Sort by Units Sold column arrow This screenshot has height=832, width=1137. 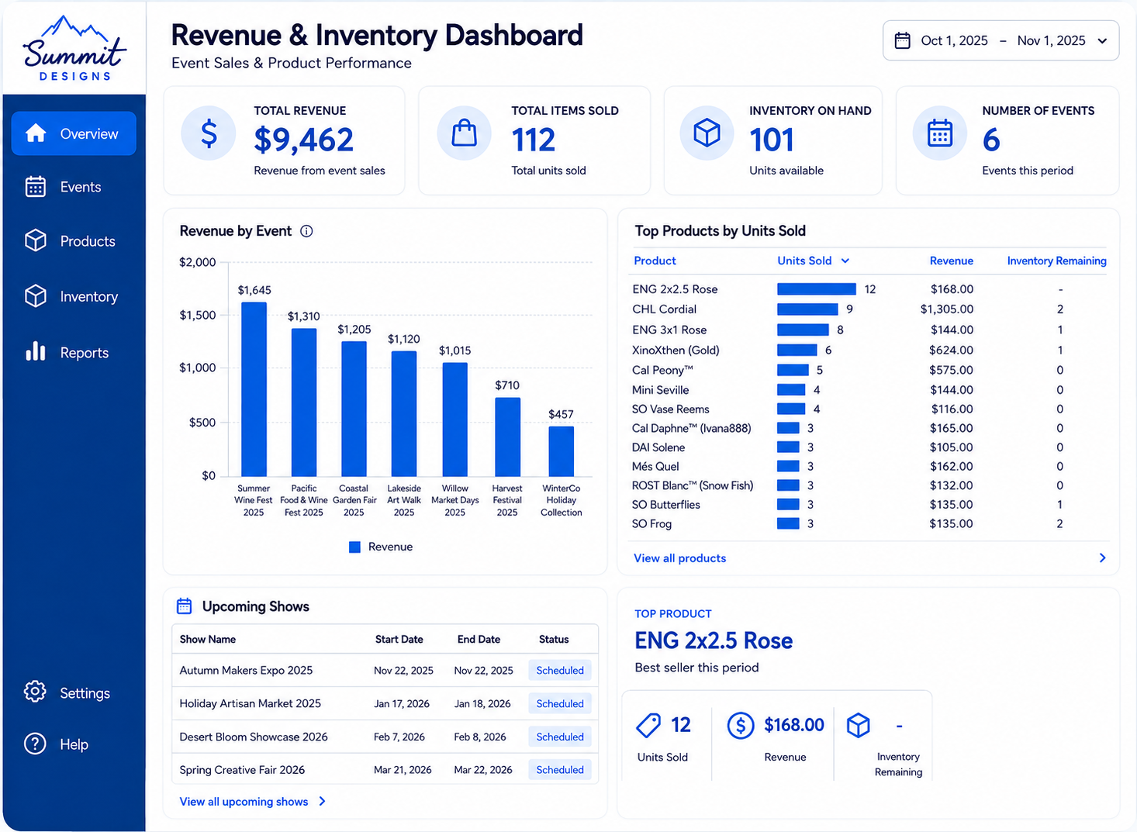point(845,261)
